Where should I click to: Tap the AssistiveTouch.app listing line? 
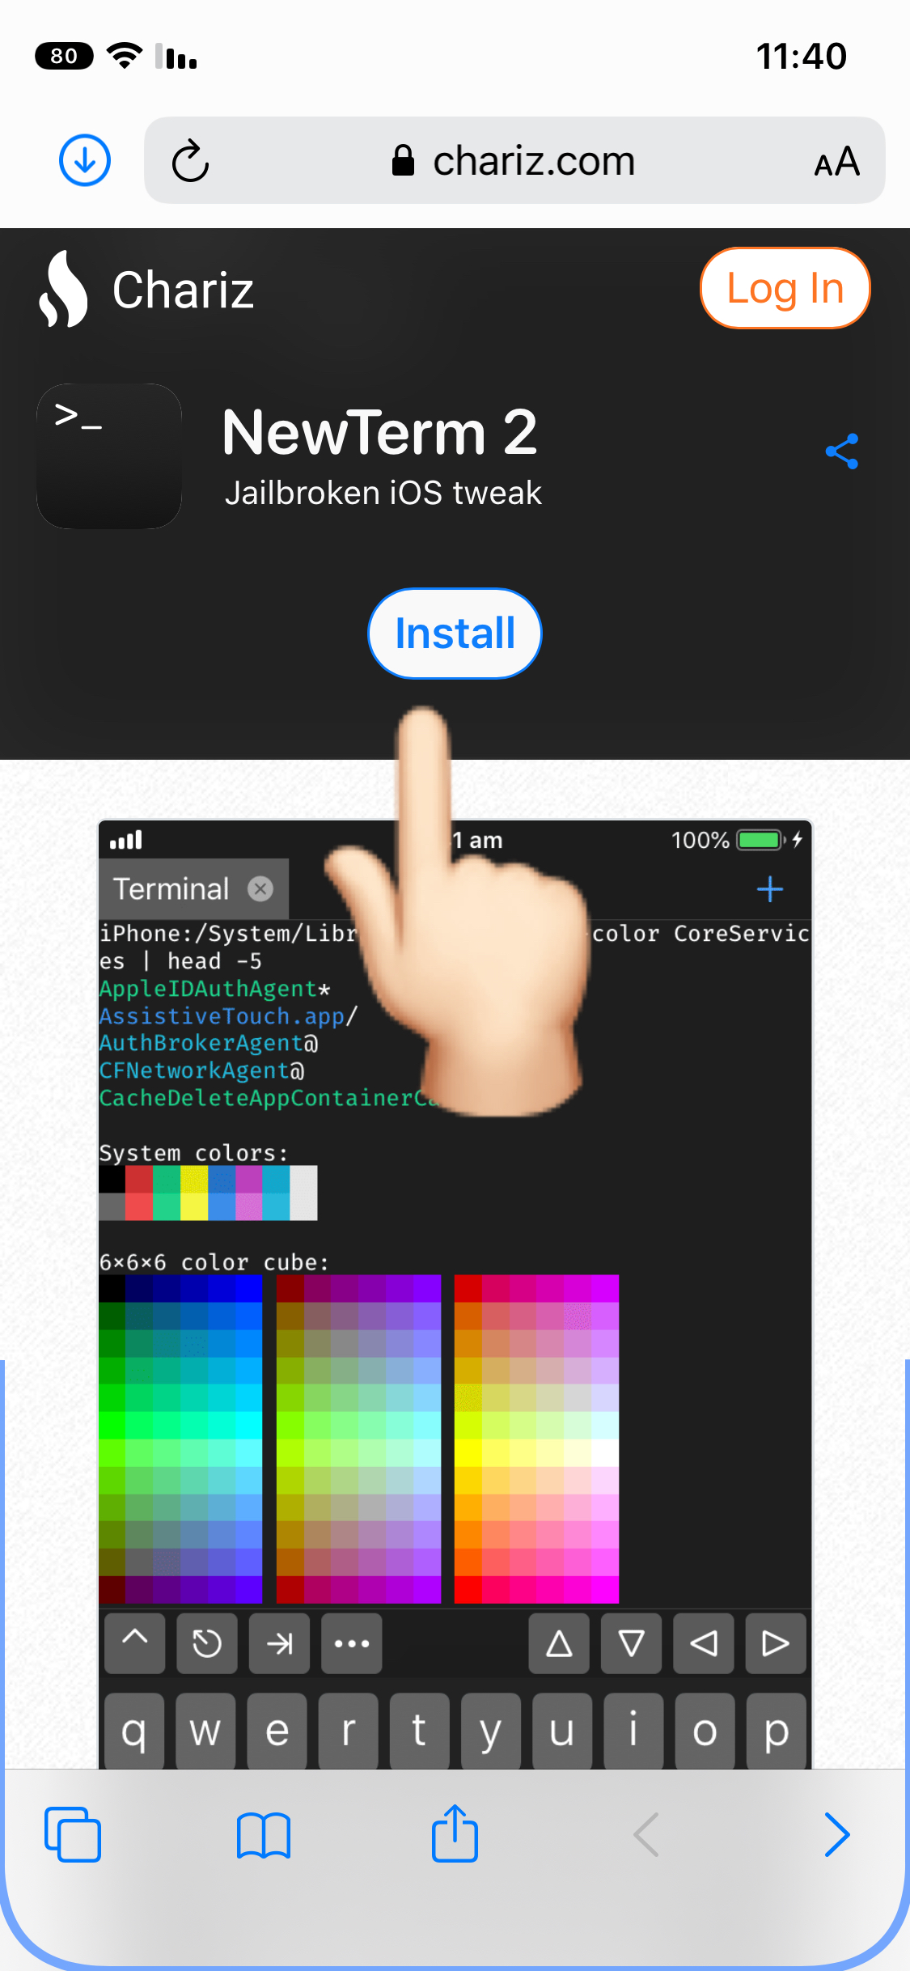click(228, 1016)
